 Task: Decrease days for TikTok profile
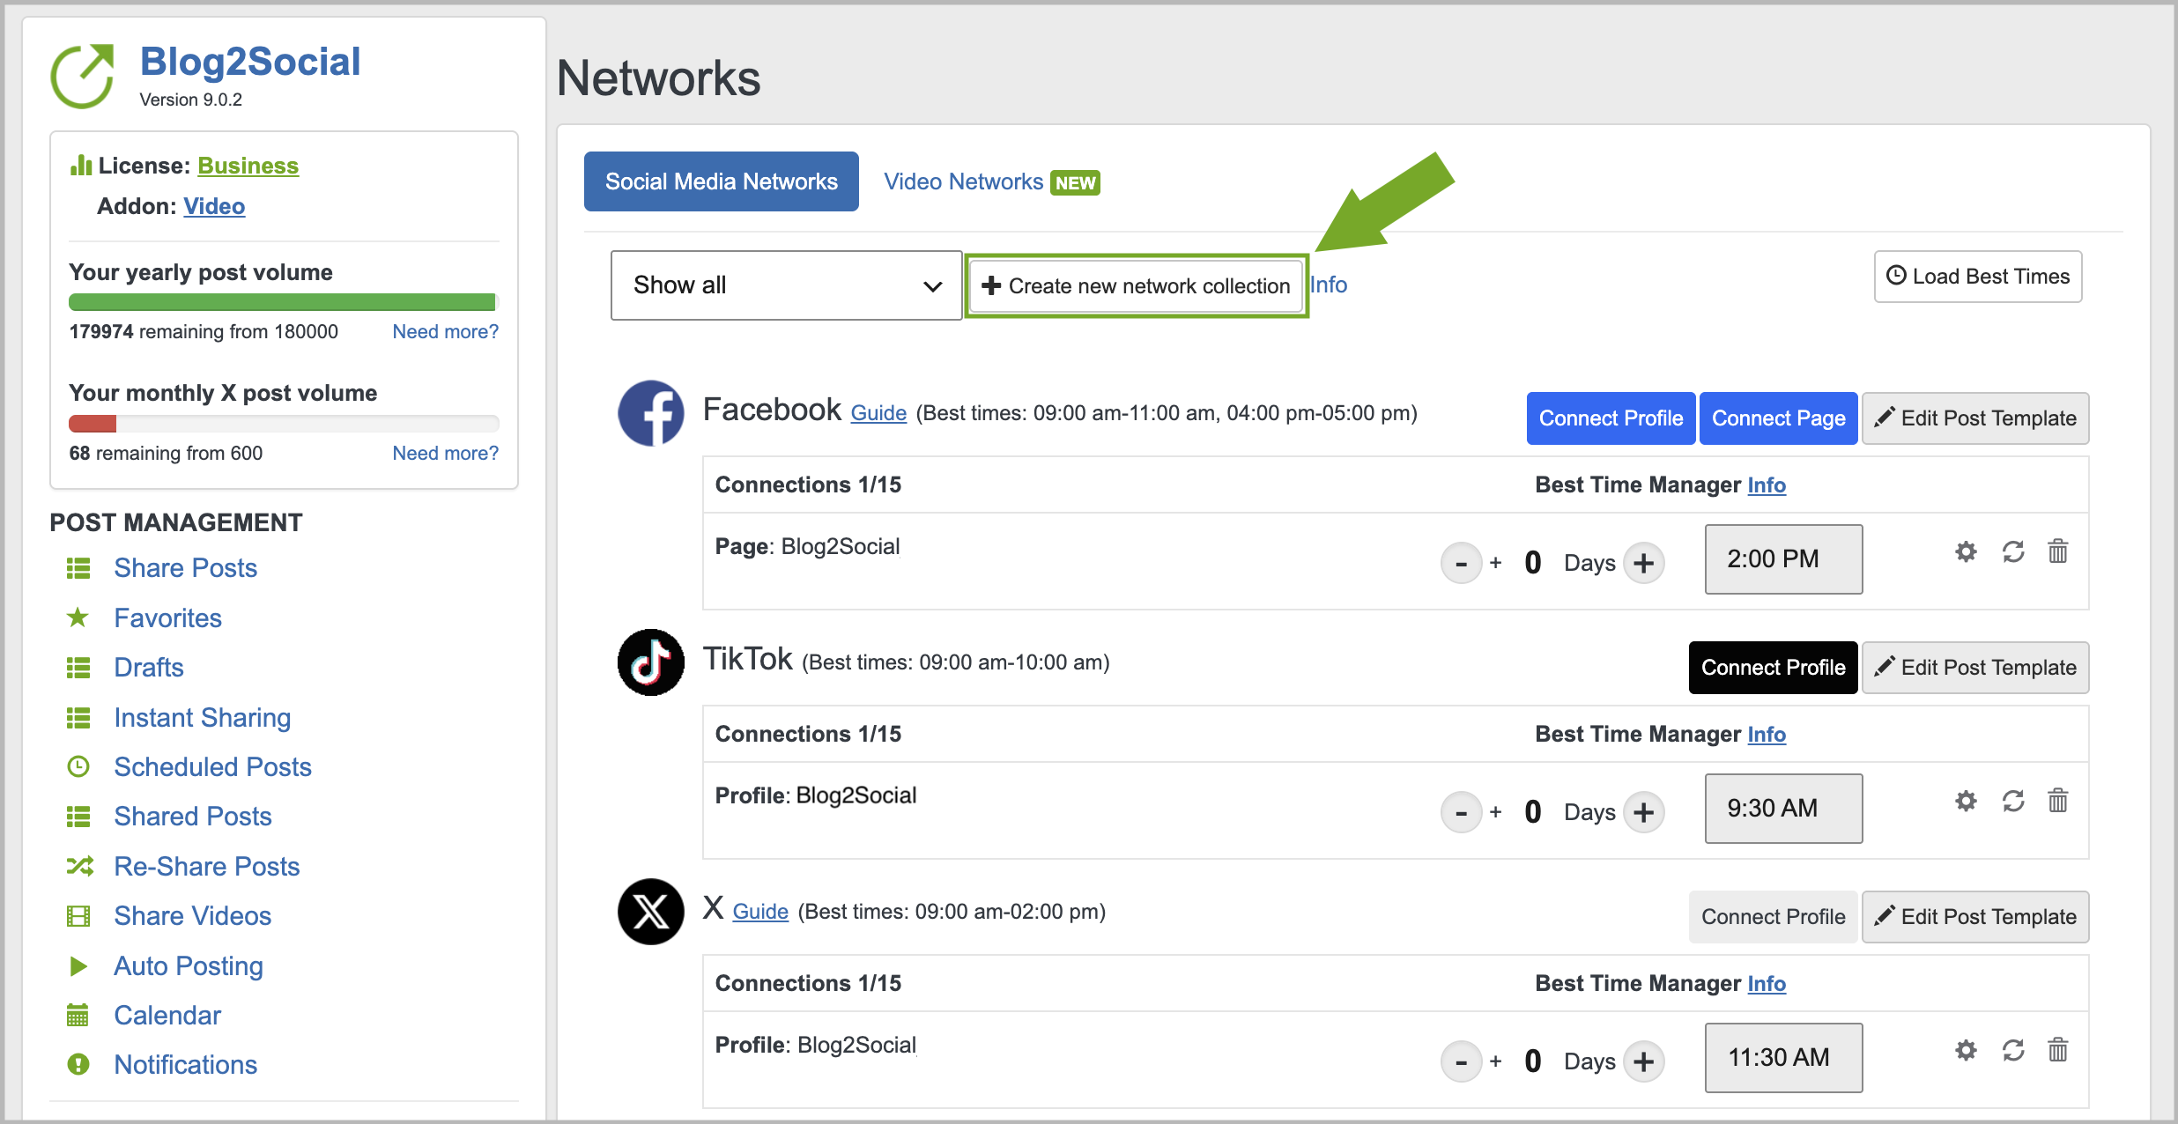click(1461, 812)
